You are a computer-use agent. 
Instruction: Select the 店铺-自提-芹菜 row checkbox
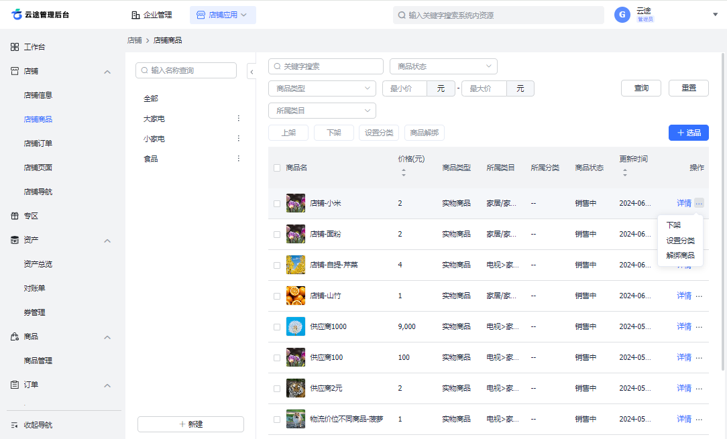(277, 265)
